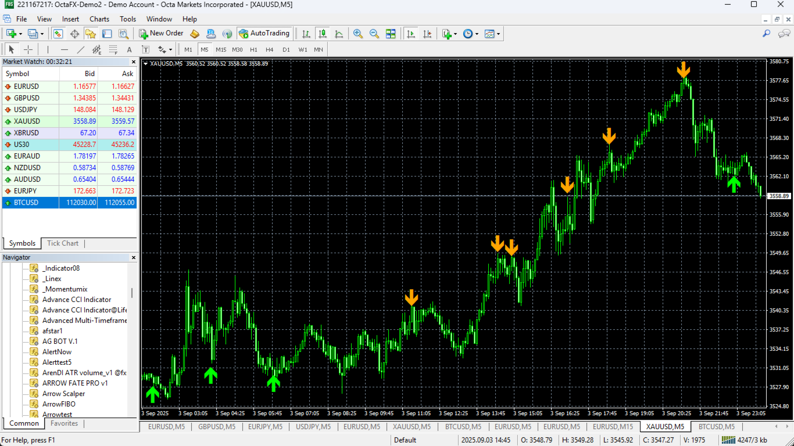Open the search magnifier icon
Viewport: 794px width, 446px height.
click(x=766, y=34)
